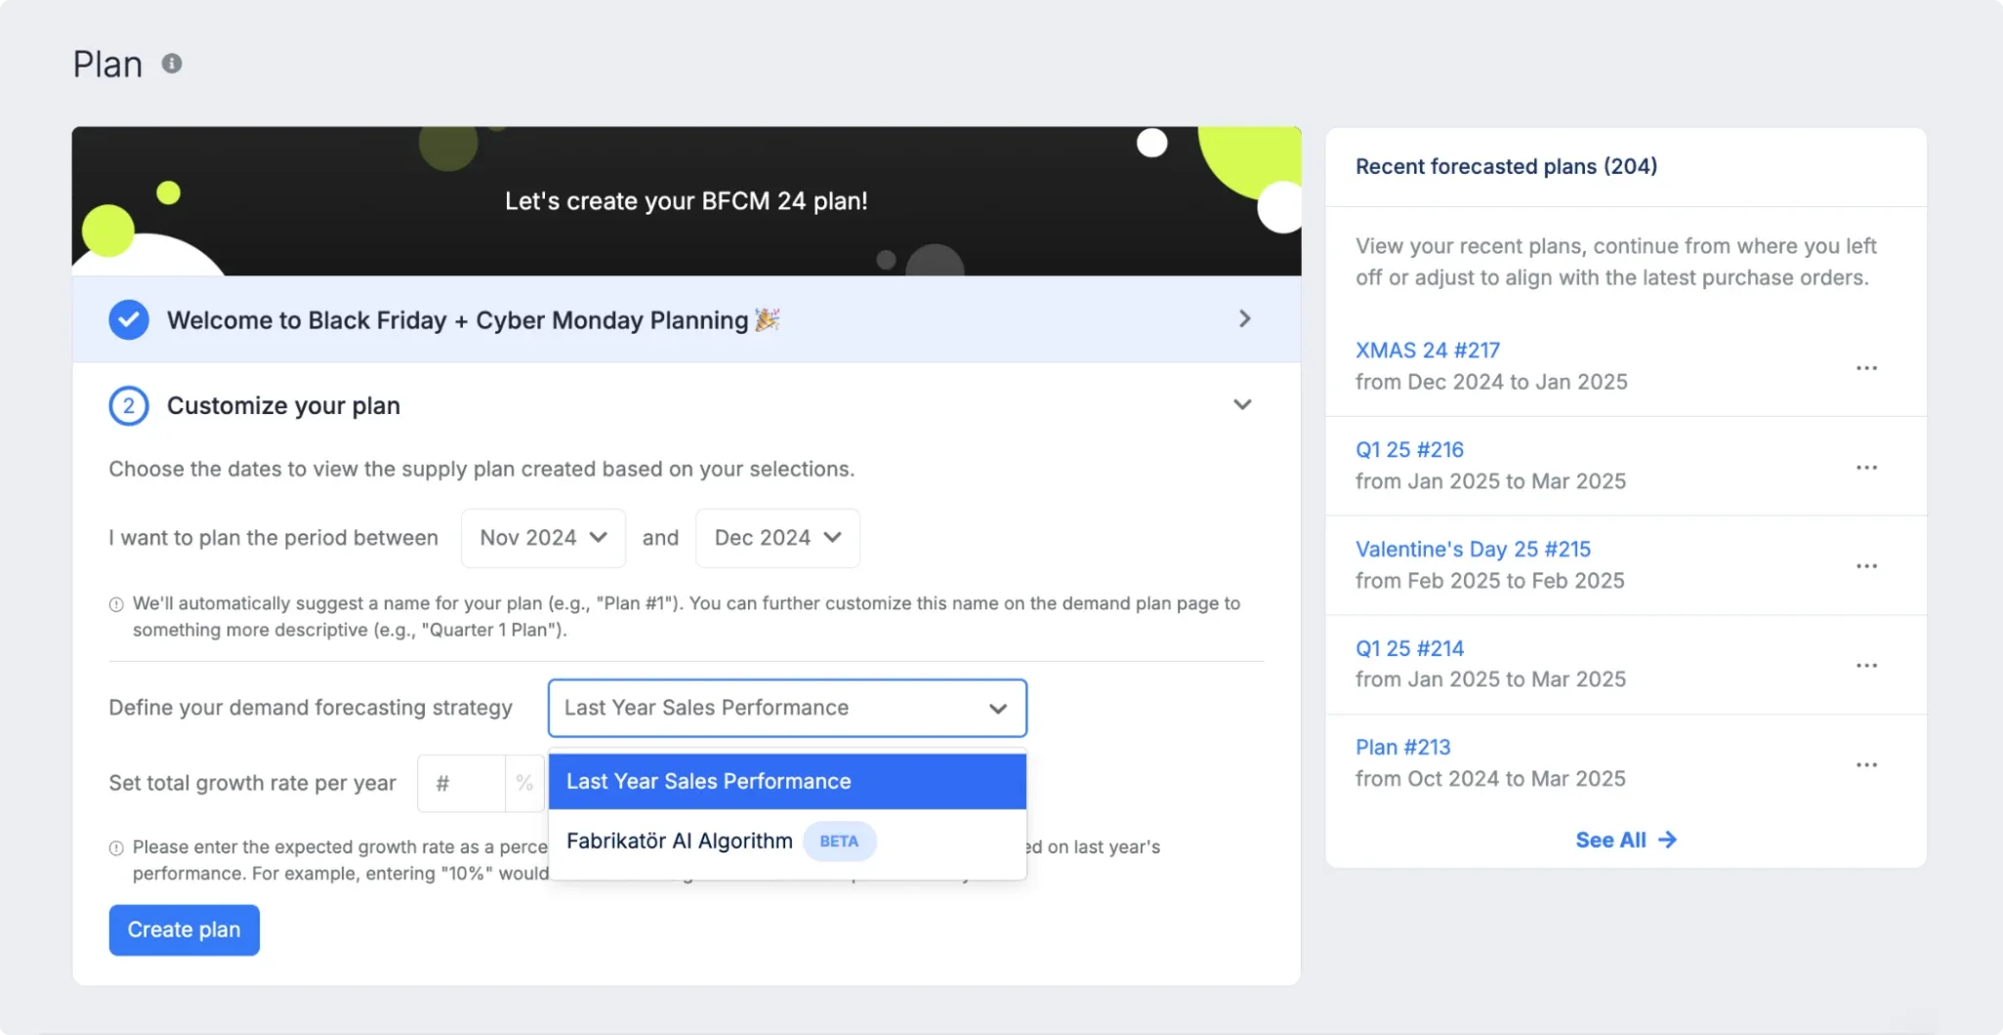Click 'Define your demand forecasting strategy' label
The width and height of the screenshot is (2003, 1035).
point(311,708)
